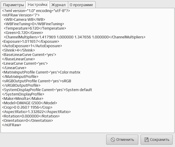Viewport: 175px width, 147px height.
Task: Select the Настройка tab
Action: coord(38,5)
